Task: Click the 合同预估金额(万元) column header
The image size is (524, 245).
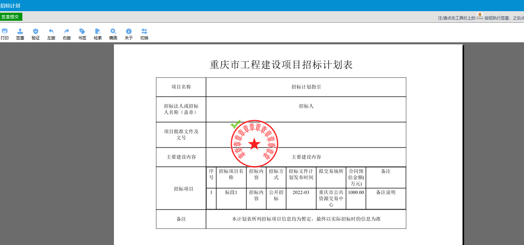Action: (356, 177)
